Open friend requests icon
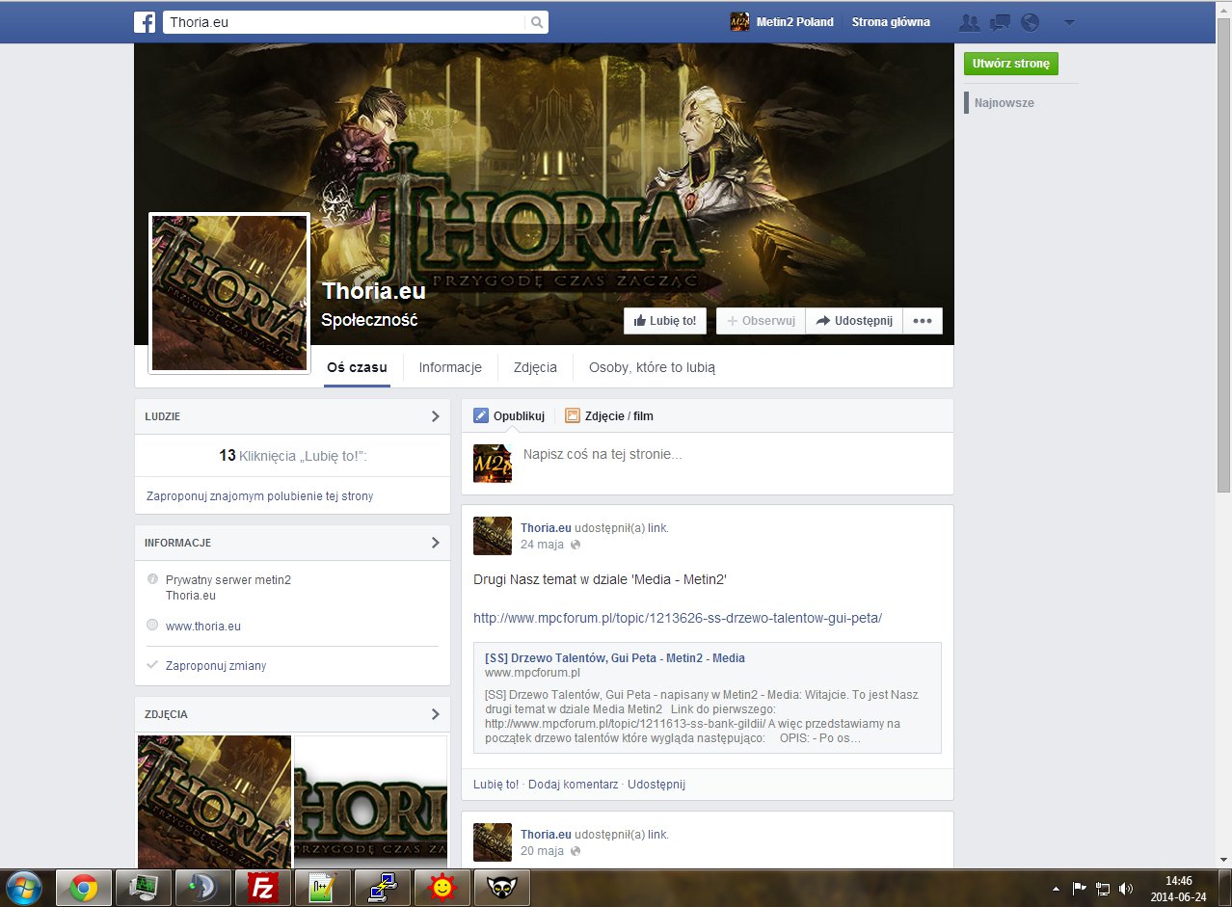The width and height of the screenshot is (1232, 907). click(971, 22)
